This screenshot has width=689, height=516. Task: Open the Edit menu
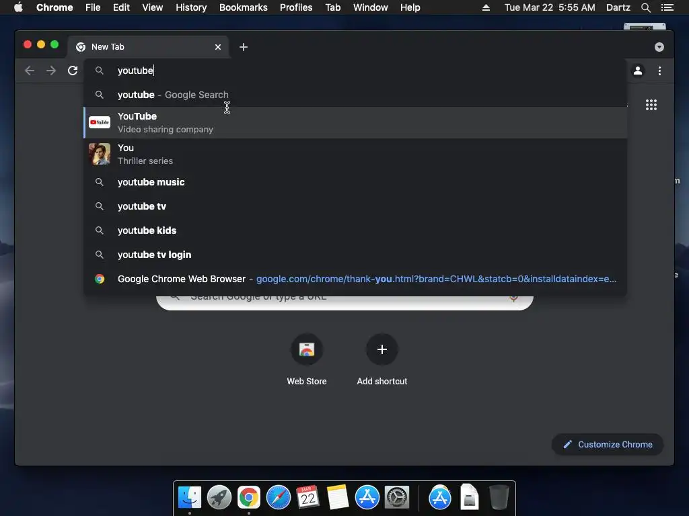[121, 7]
